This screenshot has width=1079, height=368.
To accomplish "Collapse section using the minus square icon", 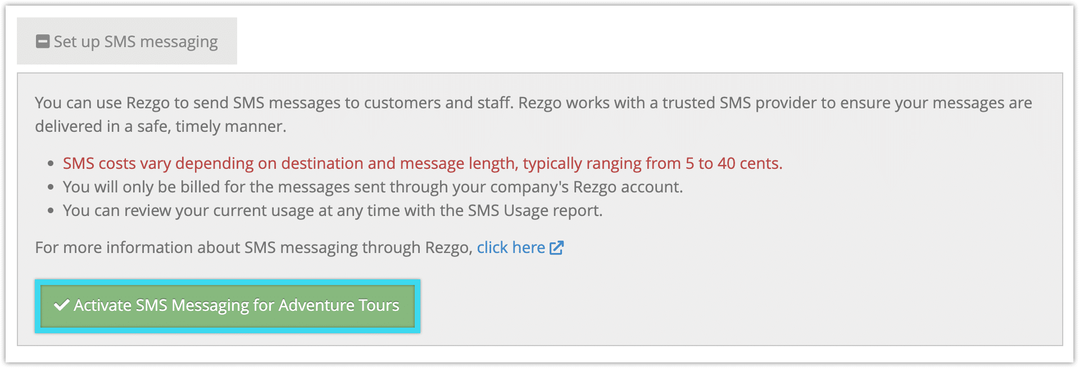I will (43, 42).
